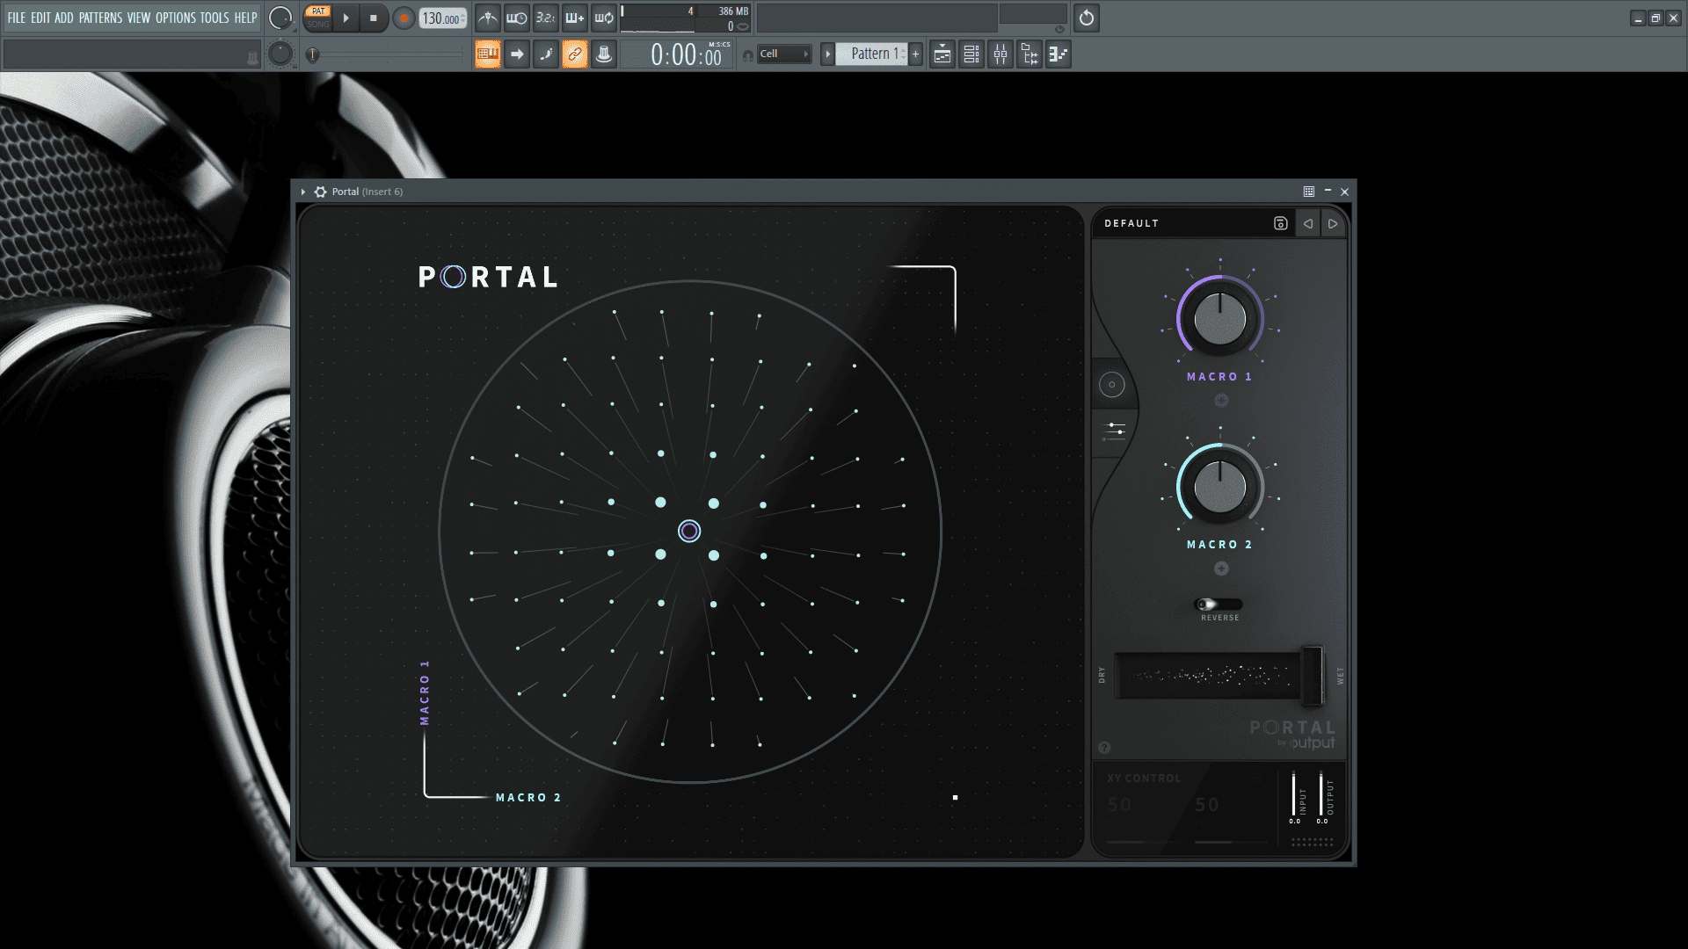Click the XY CONTROL panel label

tap(1144, 779)
